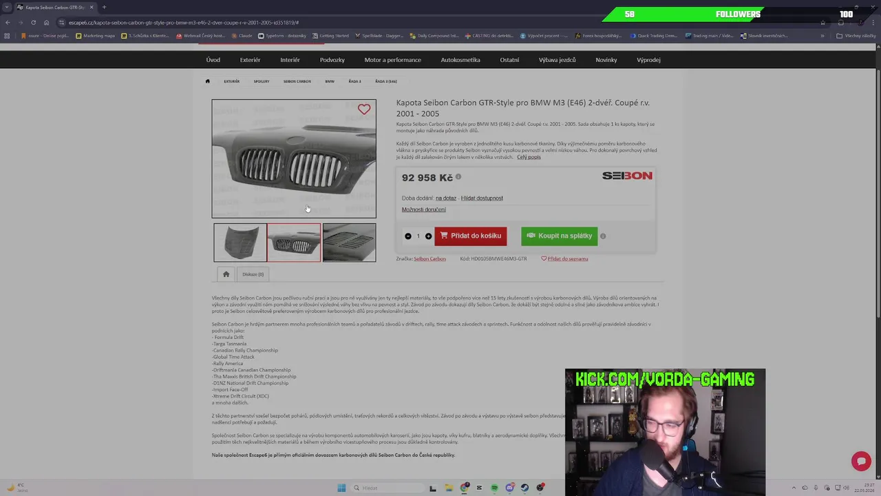This screenshot has width=881, height=496.
Task: Open the Ostatní menu
Action: pyautogui.click(x=509, y=60)
